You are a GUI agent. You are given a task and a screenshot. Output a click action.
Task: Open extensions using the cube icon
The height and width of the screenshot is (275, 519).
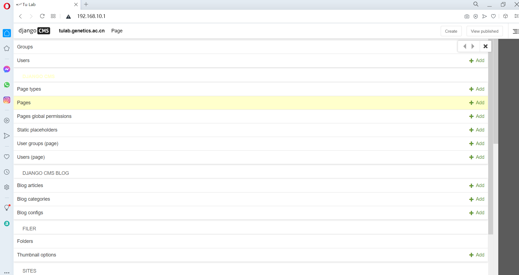(505, 16)
